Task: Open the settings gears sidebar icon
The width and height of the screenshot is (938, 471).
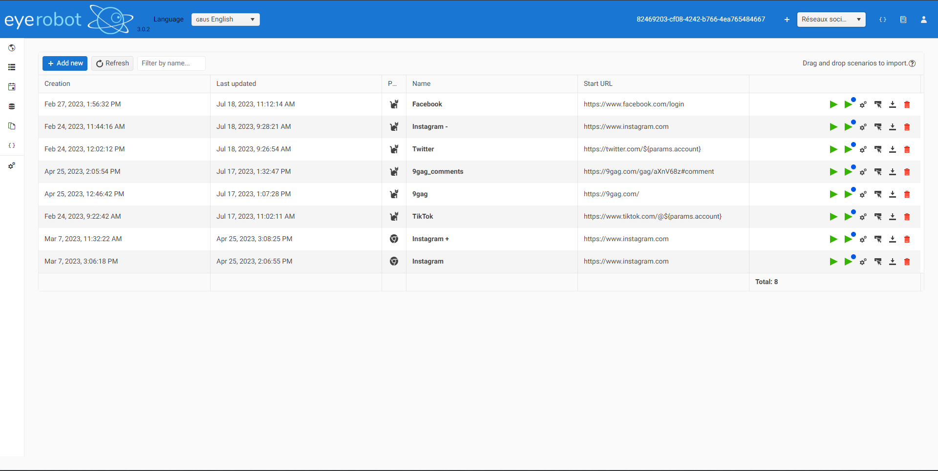Action: 12,165
